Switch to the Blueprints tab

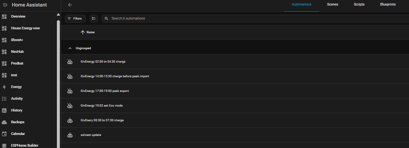pyautogui.click(x=388, y=5)
